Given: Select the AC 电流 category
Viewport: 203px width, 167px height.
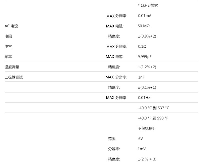Looking at the screenshot, I should tap(11, 26).
